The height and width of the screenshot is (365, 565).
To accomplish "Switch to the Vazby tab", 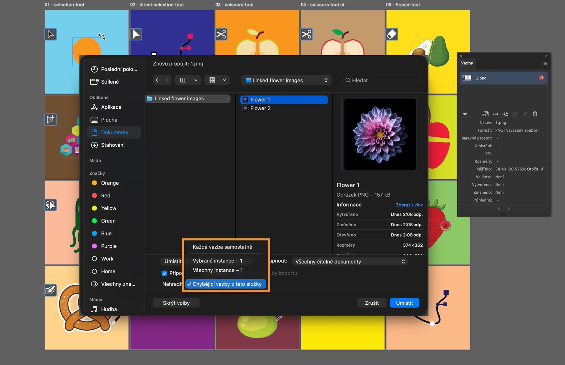I will coord(467,63).
